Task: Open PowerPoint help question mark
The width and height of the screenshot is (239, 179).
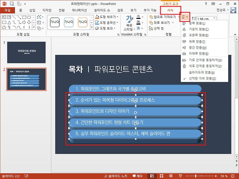Action: [x=206, y=4]
